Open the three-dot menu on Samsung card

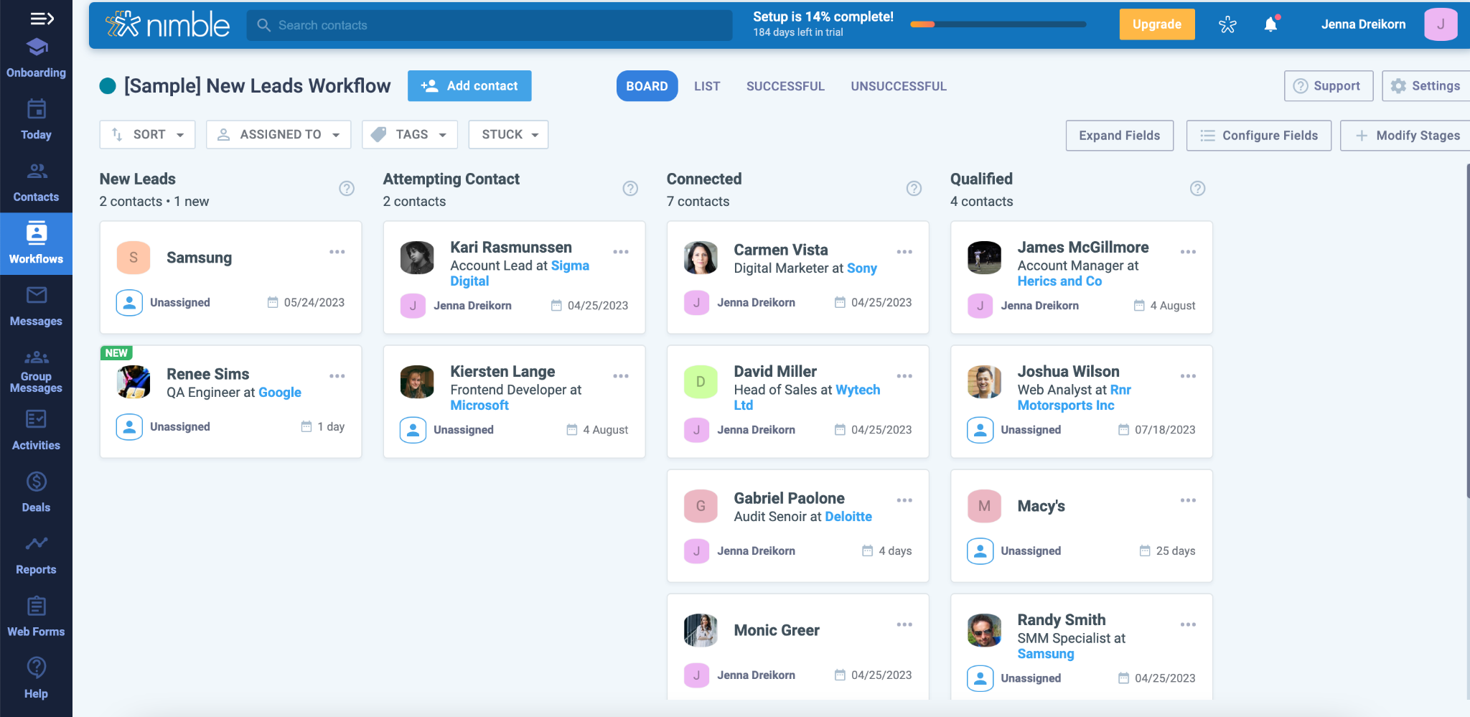coord(337,252)
